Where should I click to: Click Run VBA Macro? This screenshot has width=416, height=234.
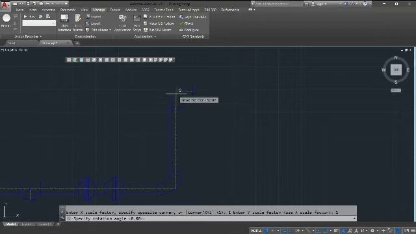click(157, 30)
